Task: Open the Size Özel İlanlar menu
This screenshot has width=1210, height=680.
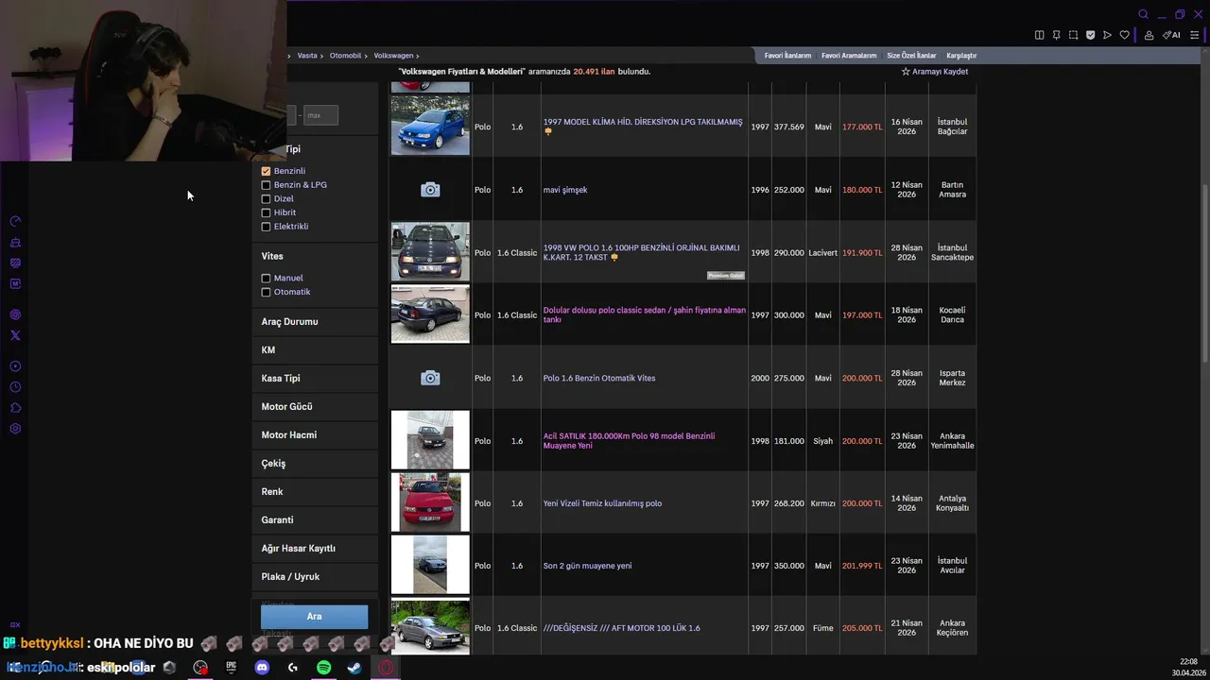Action: [911, 56]
